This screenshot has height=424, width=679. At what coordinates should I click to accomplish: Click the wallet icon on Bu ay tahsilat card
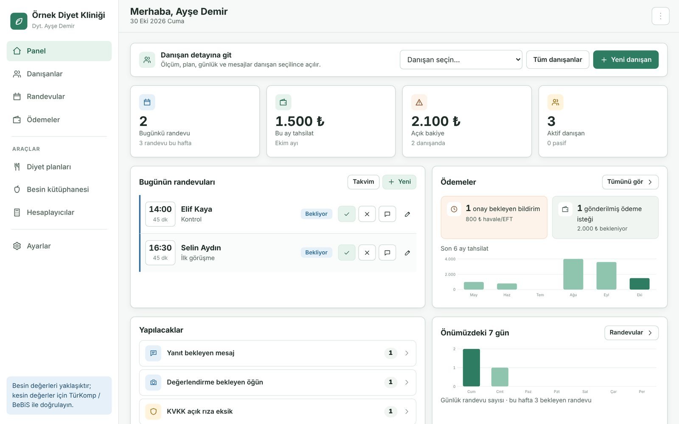[x=283, y=102]
